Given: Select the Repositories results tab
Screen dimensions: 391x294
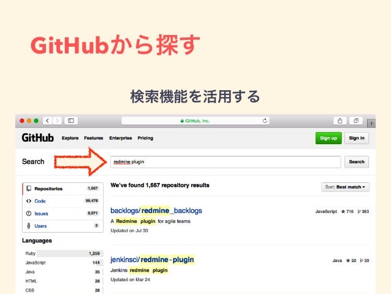Looking at the screenshot, I should pos(63,188).
